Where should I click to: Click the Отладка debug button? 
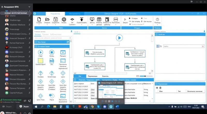pos(133,18)
